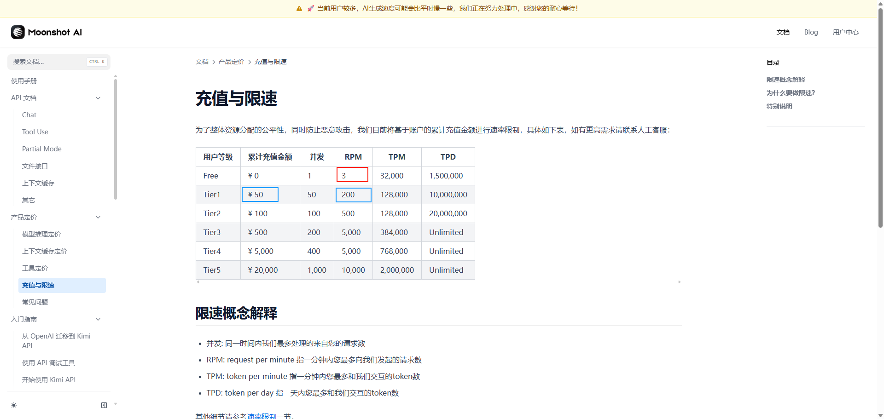Click the 产品定价 breadcrumb link
This screenshot has height=419, width=884.
(x=231, y=62)
